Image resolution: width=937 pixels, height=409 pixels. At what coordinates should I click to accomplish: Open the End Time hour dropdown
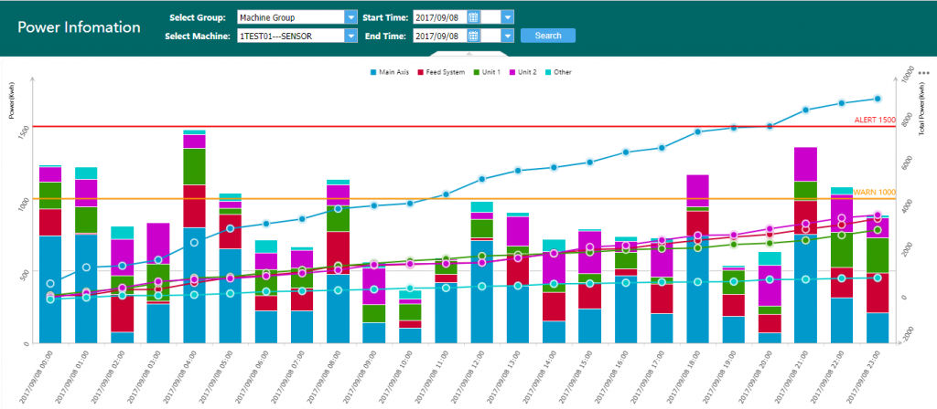pyautogui.click(x=507, y=36)
